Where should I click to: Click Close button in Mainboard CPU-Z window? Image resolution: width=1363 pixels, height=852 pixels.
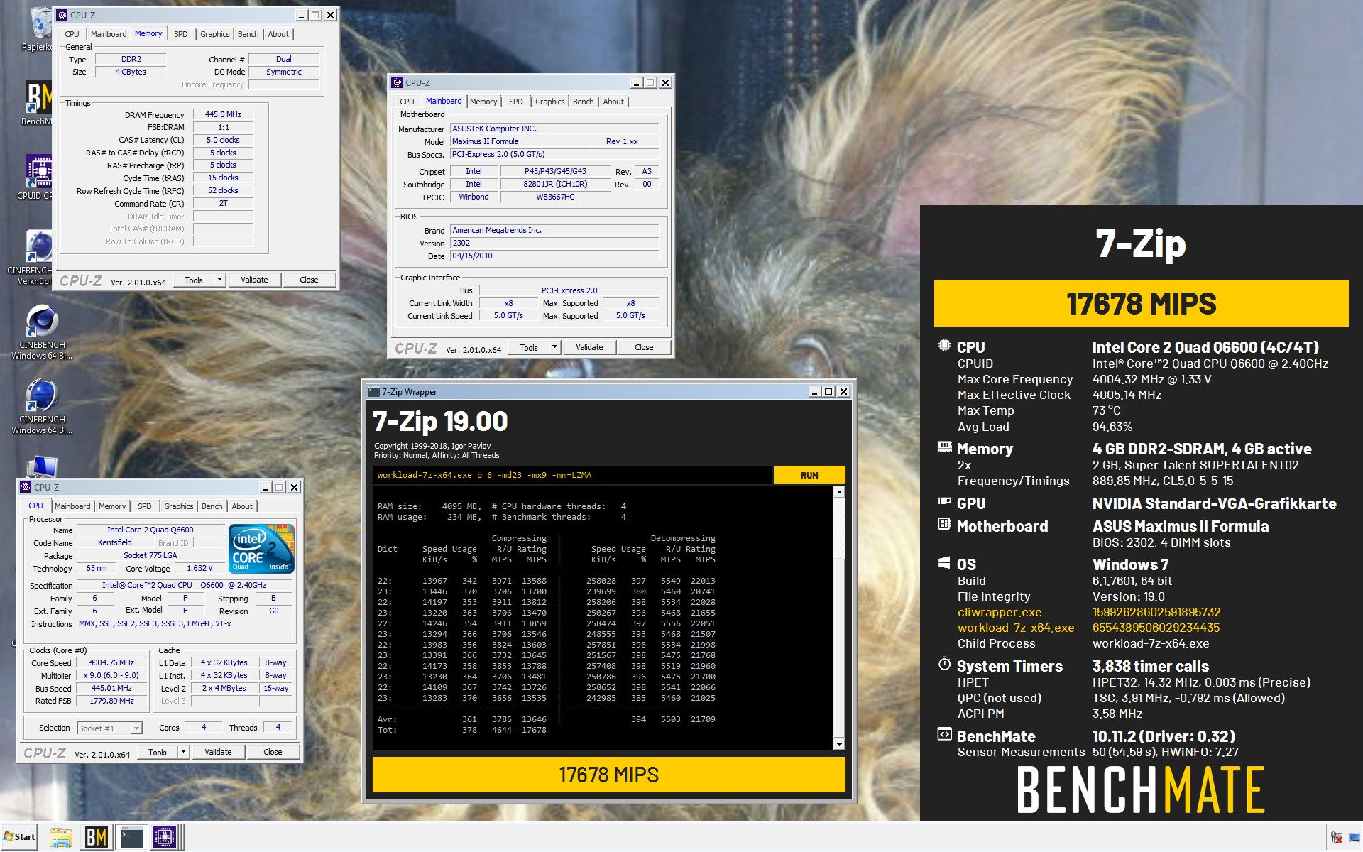coord(644,347)
